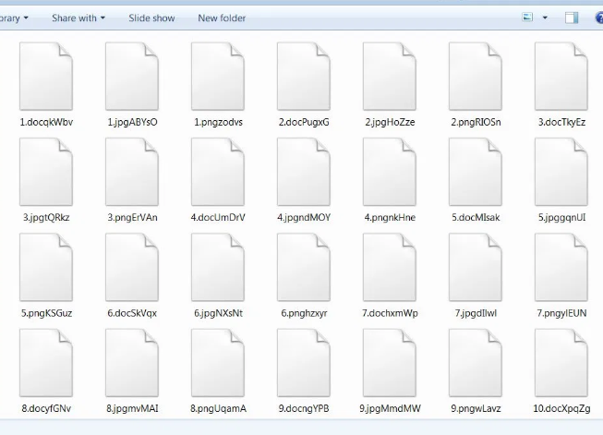Click the Slide show button
603x435 pixels.
point(151,18)
